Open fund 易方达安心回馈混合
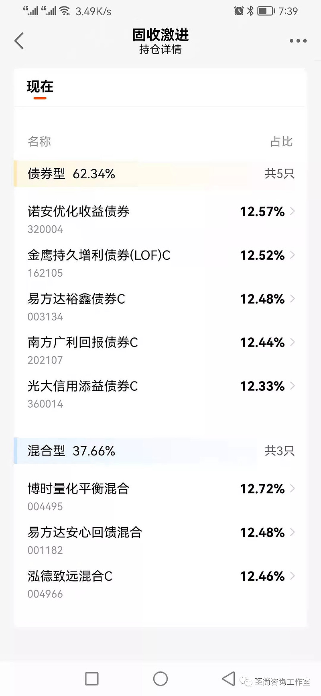The image size is (321, 696). pyautogui.click(x=160, y=540)
